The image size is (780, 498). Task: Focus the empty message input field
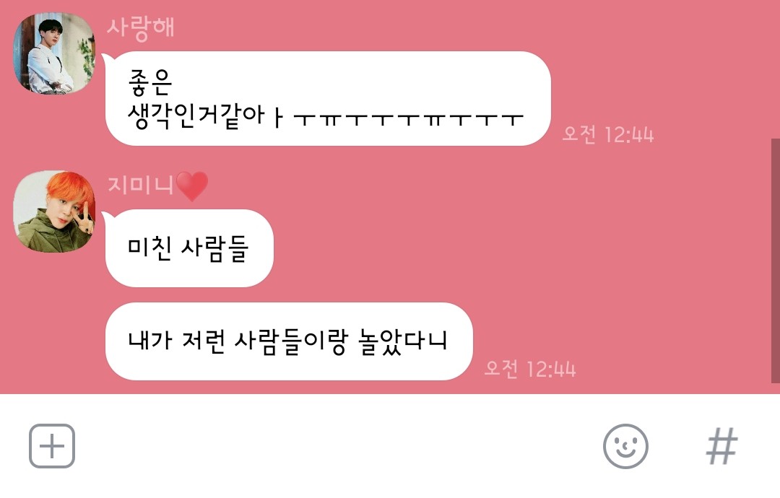[338, 446]
